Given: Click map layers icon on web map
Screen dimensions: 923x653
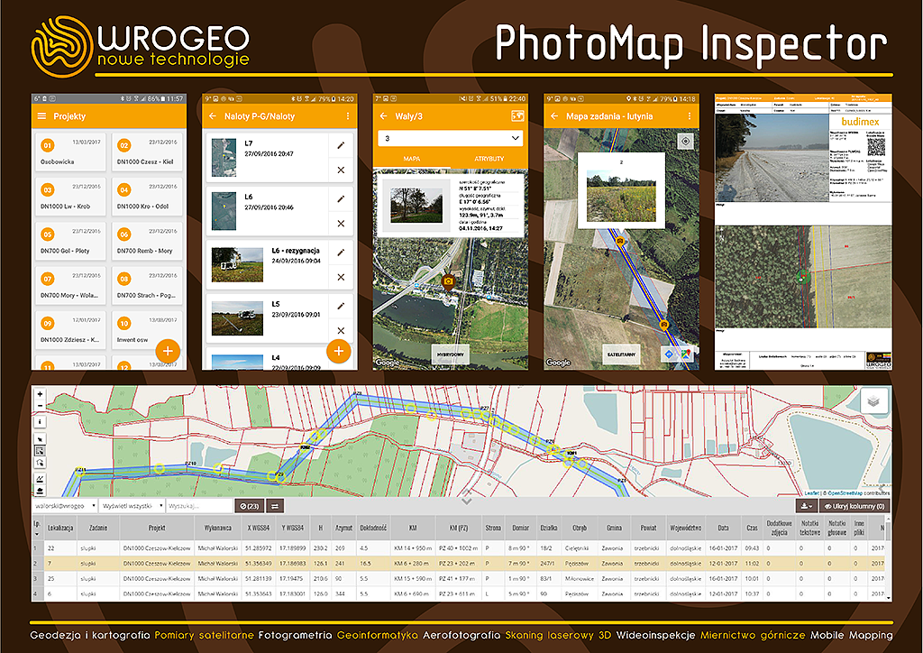Looking at the screenshot, I should (x=873, y=401).
